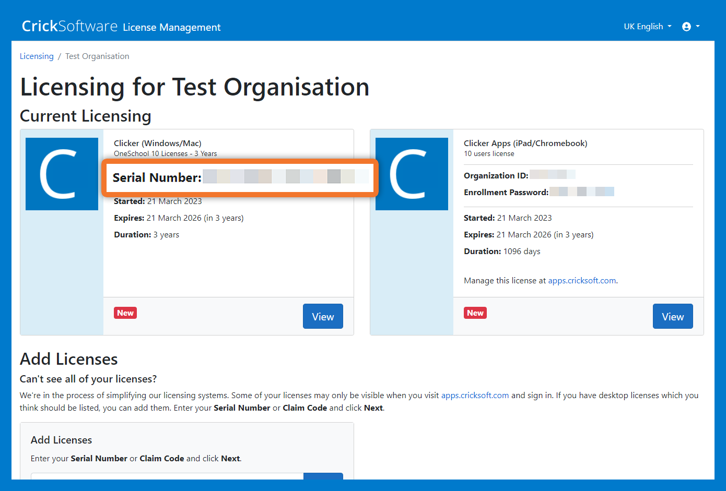Click the Clicker (Windows/Mac) license title
Viewport: 726px width, 491px height.
click(x=158, y=143)
